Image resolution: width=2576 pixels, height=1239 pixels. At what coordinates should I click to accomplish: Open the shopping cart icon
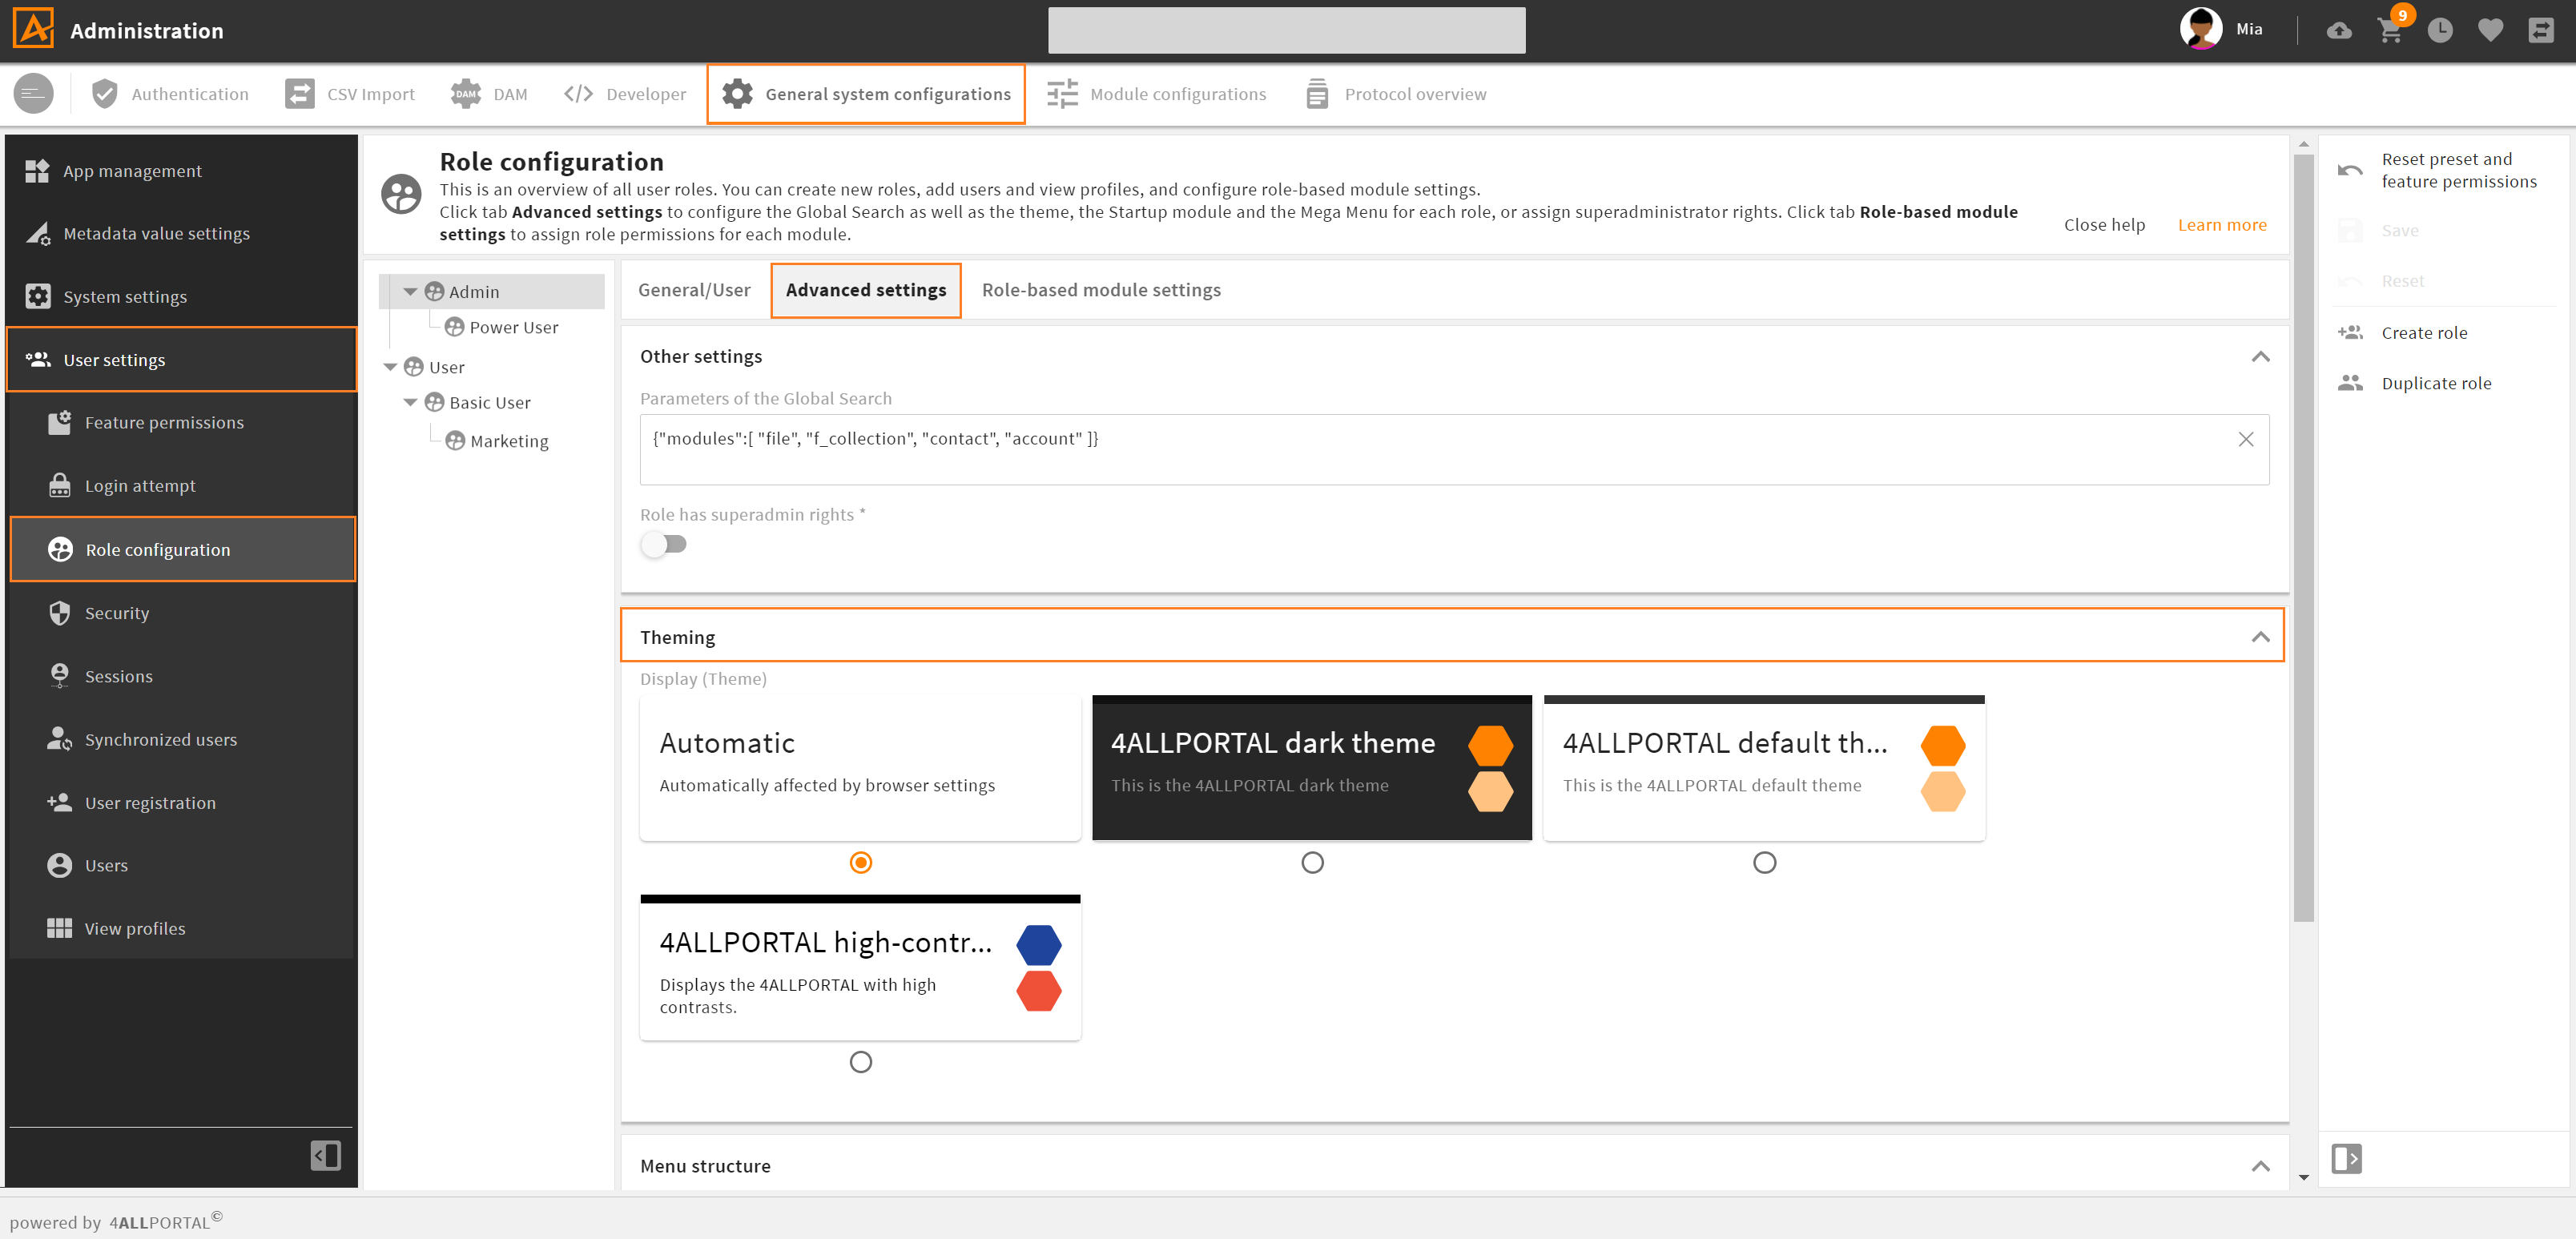[x=2390, y=31]
